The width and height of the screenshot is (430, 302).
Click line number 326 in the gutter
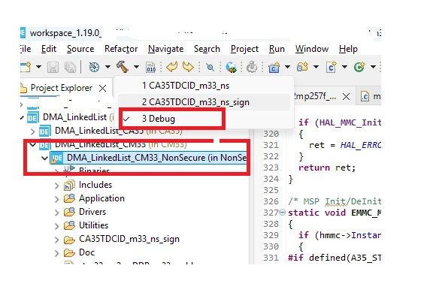271,201
